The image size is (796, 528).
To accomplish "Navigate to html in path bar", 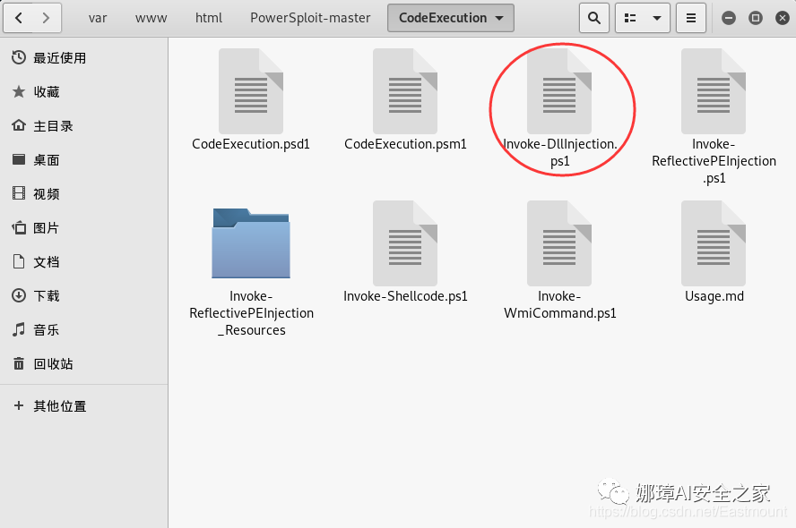I will coord(209,18).
